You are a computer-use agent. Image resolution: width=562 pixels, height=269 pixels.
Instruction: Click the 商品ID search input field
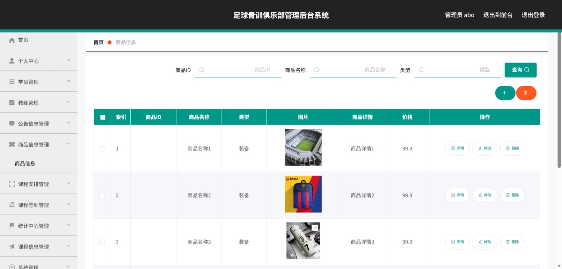pos(238,70)
